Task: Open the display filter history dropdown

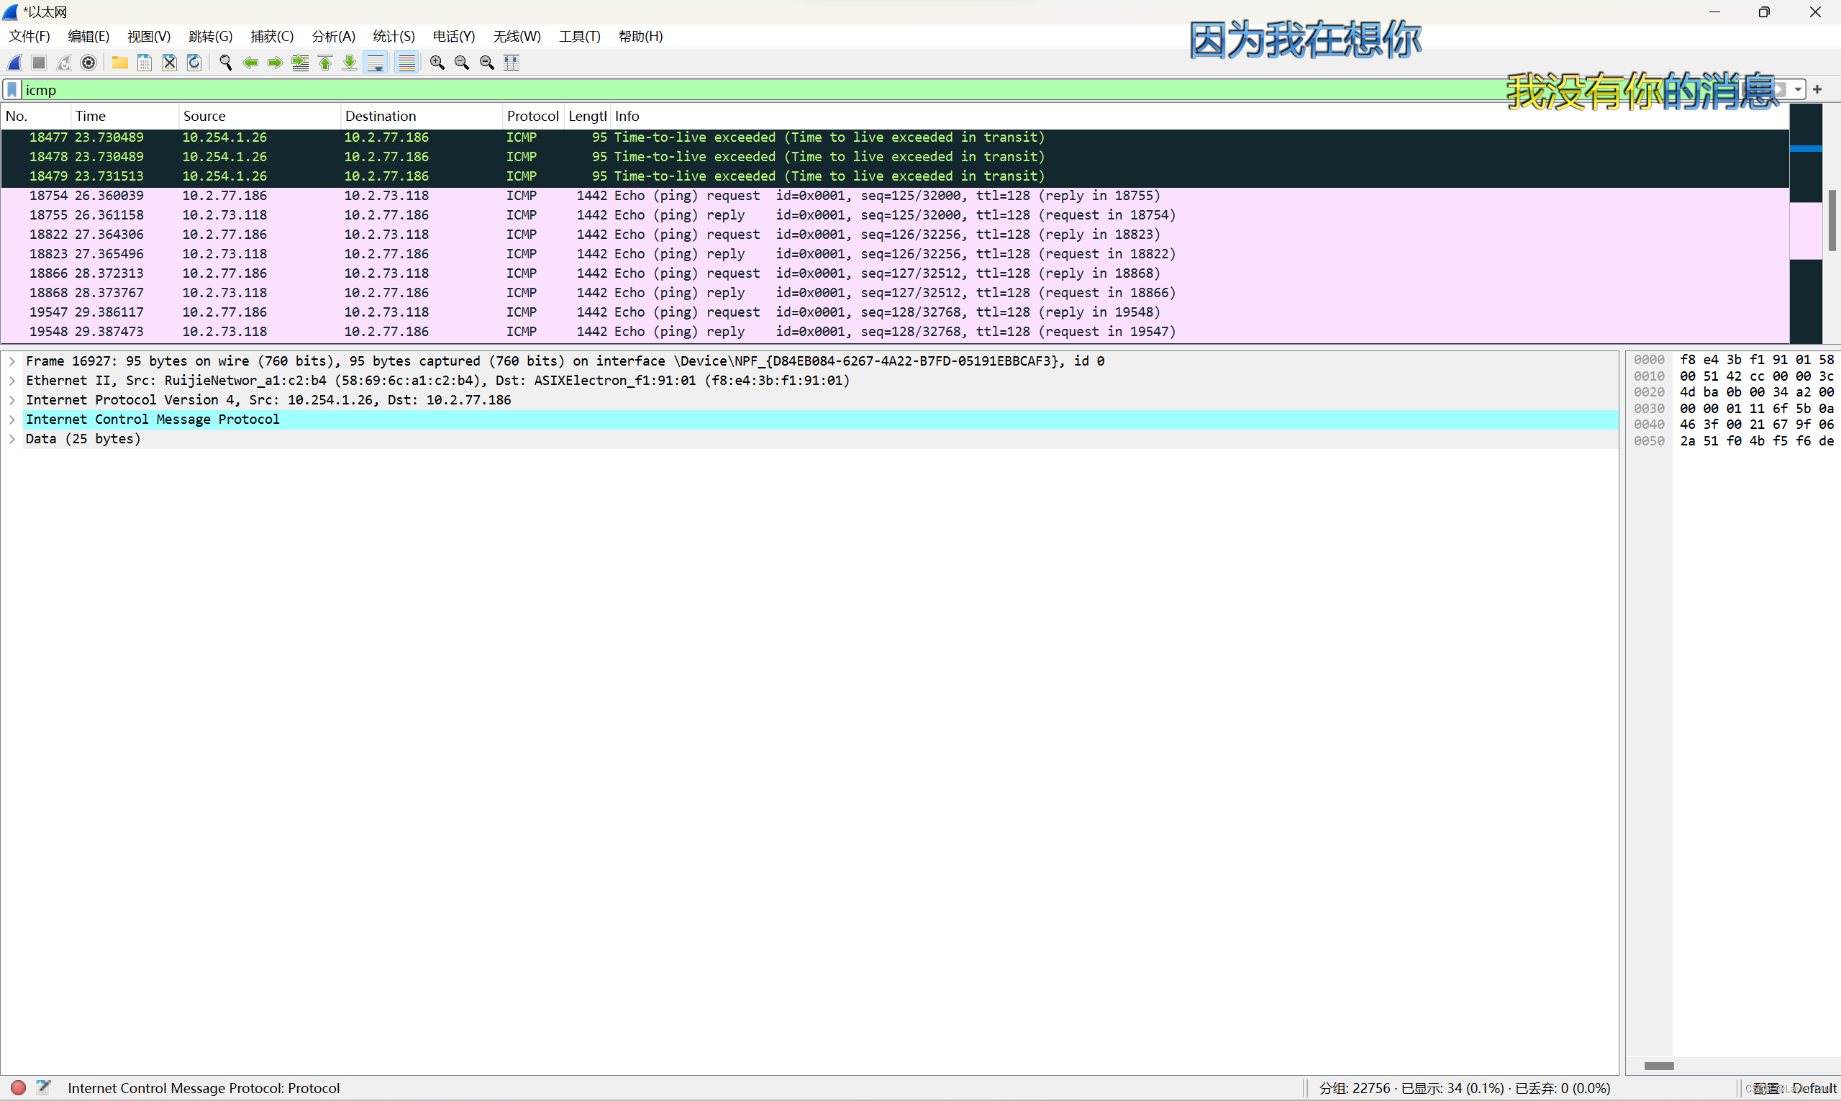Action: (x=1798, y=90)
